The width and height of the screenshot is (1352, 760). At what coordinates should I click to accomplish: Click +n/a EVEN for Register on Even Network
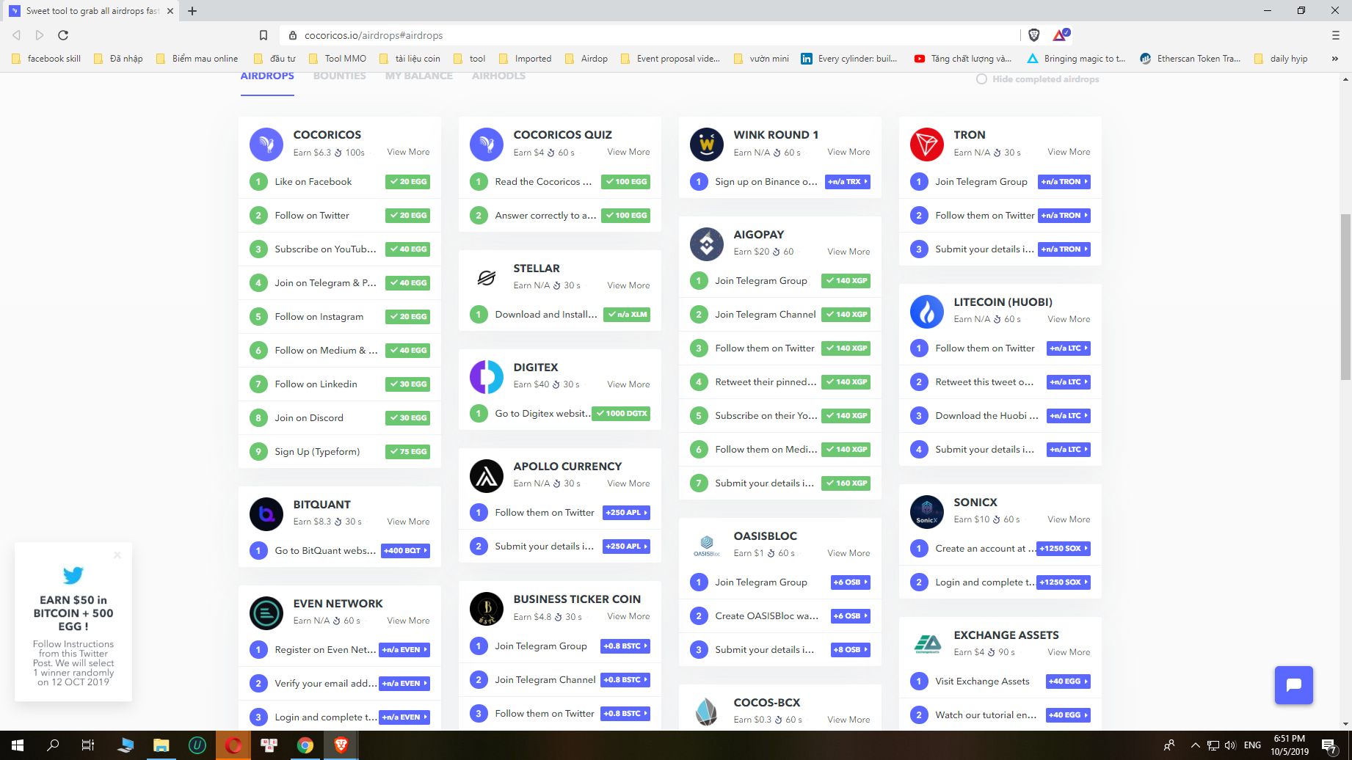(x=404, y=650)
